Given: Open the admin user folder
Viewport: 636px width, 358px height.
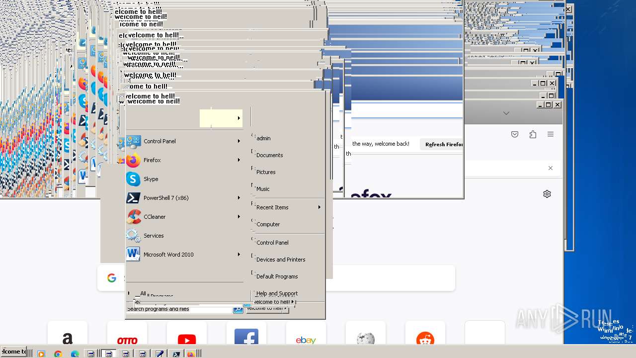Looking at the screenshot, I should [263, 138].
